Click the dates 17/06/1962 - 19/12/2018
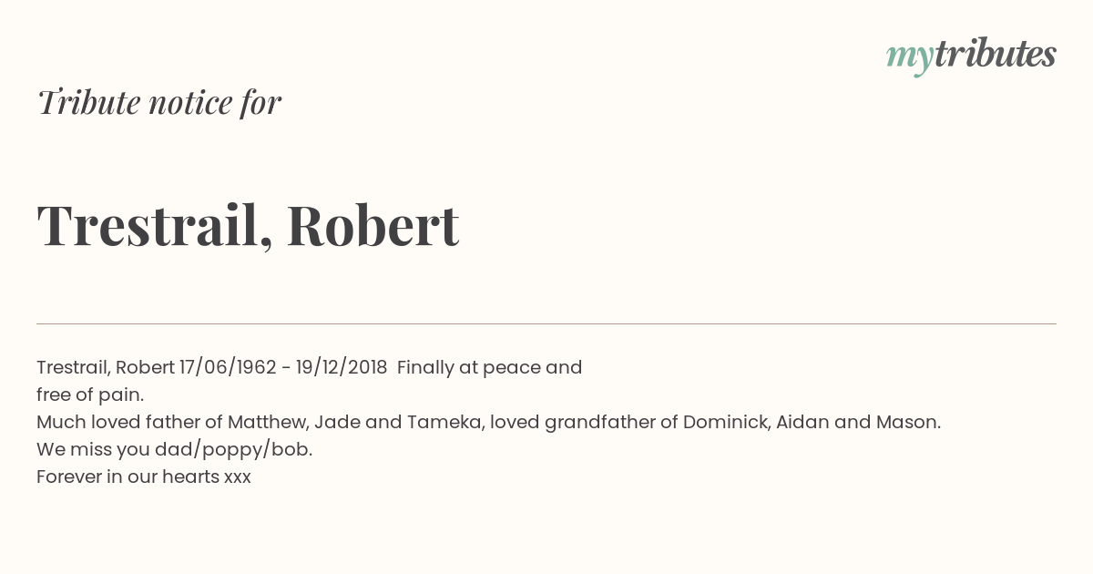The width and height of the screenshot is (1093, 574). [x=283, y=367]
